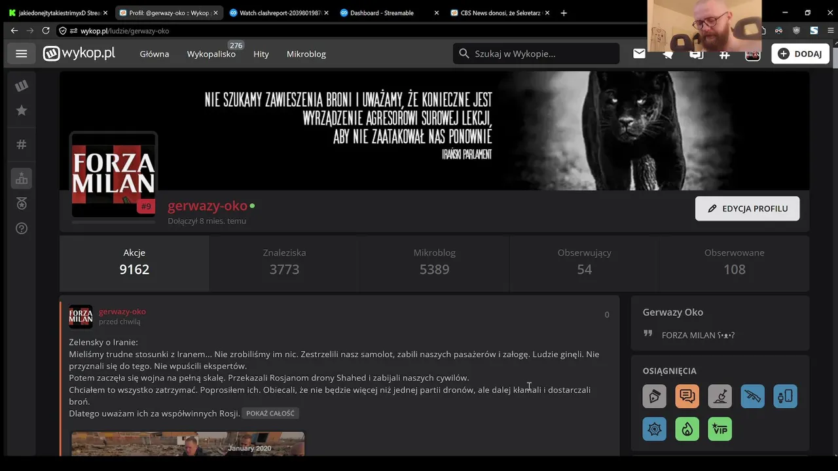Click the shovel digging achievement badge

(x=720, y=396)
